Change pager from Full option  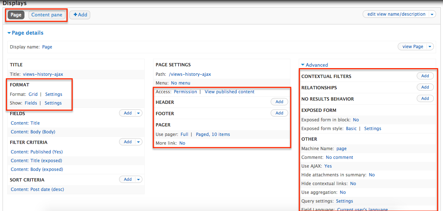click(x=185, y=134)
